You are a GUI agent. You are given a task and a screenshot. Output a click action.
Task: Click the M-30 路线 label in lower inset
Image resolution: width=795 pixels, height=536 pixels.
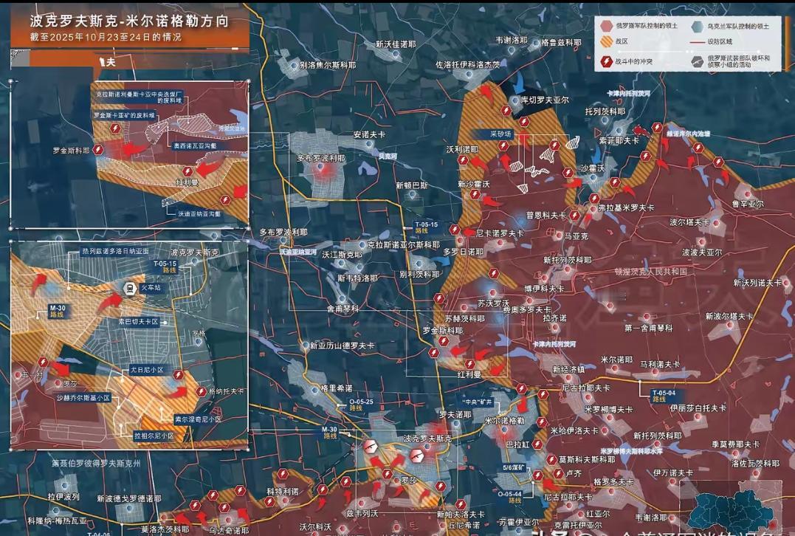[x=57, y=312]
